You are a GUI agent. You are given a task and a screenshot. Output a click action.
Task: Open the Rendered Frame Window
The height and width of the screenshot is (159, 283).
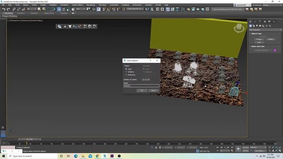click(193, 9)
